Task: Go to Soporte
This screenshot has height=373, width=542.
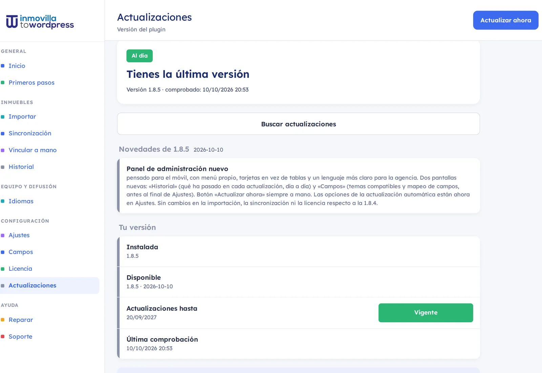Action: [20, 336]
